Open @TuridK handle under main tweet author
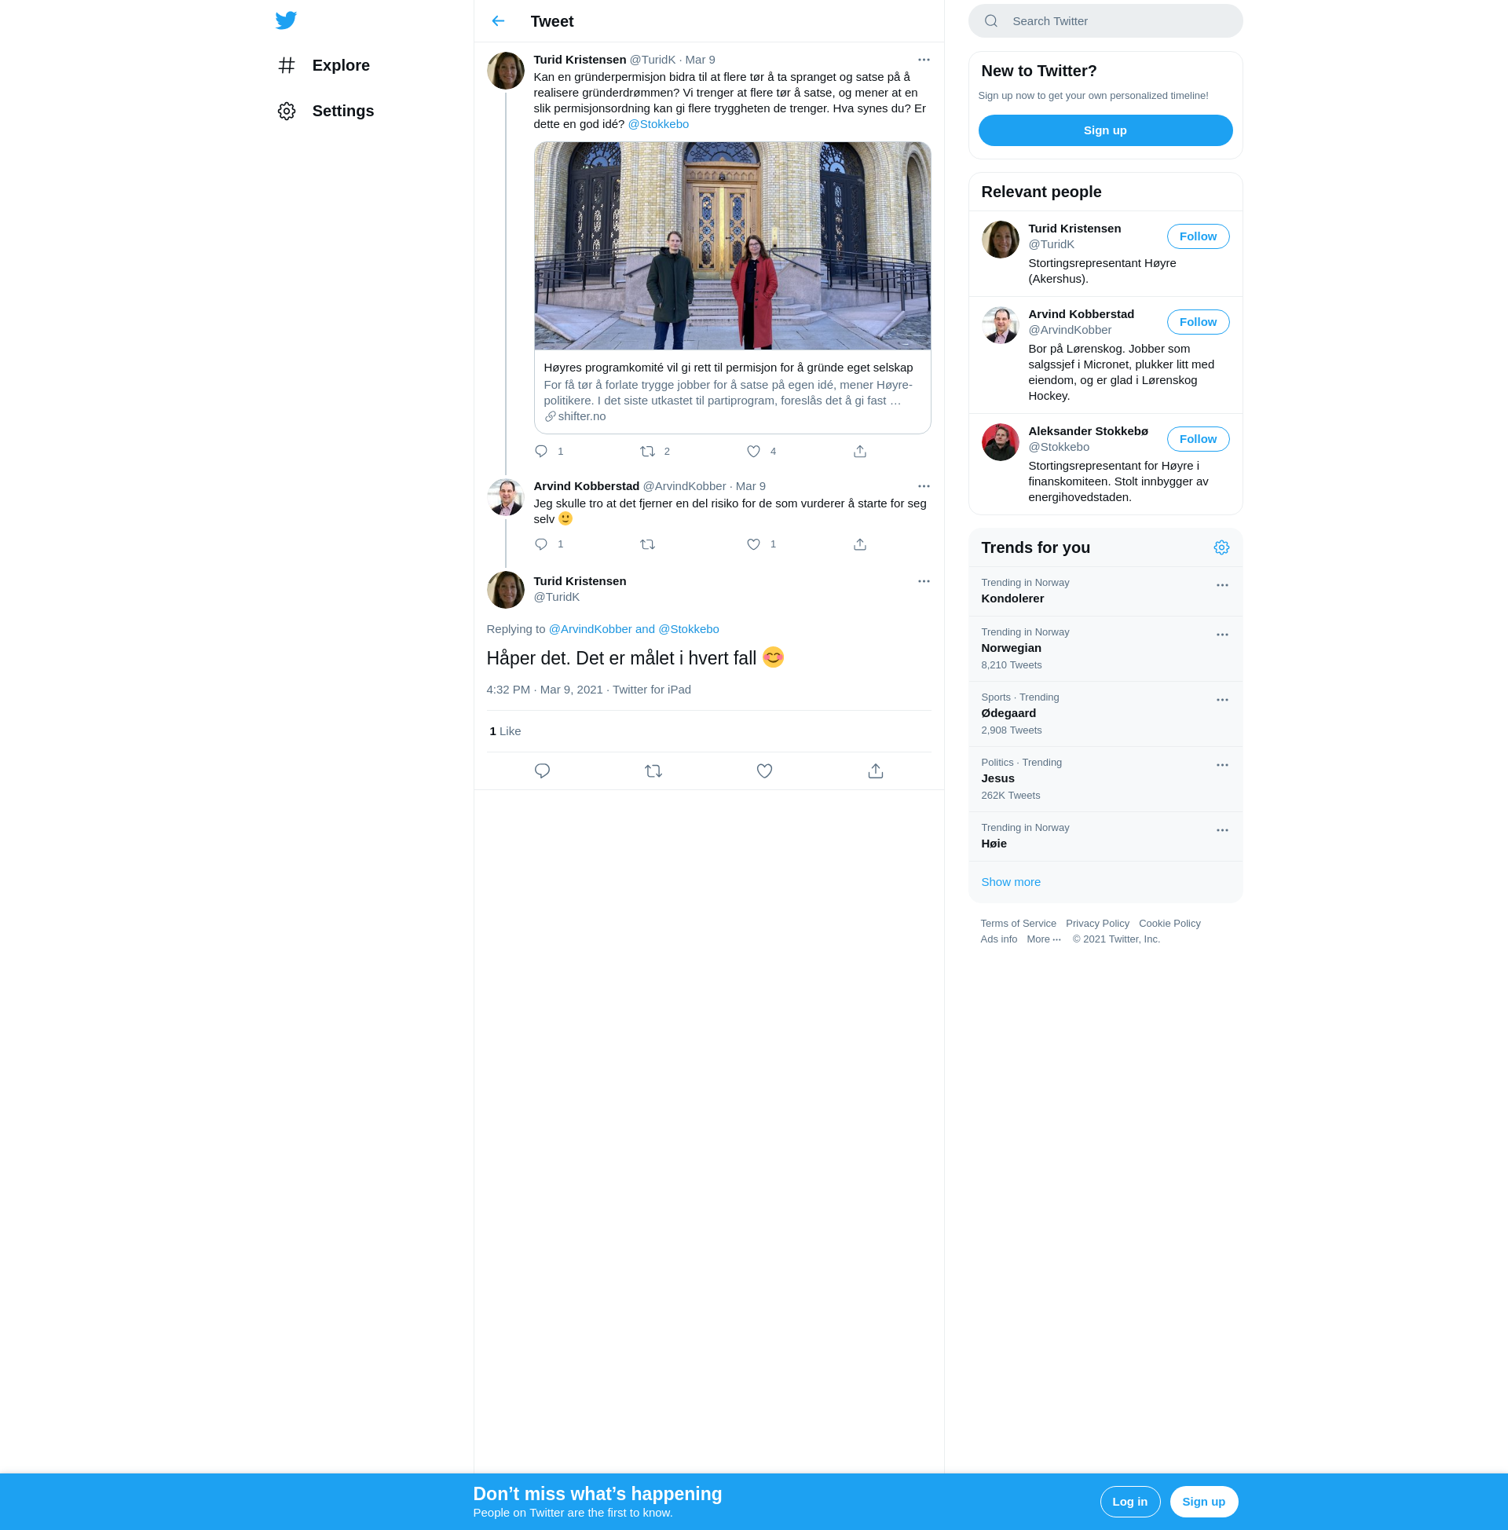Screen dimensions: 1508x1530 (x=556, y=598)
